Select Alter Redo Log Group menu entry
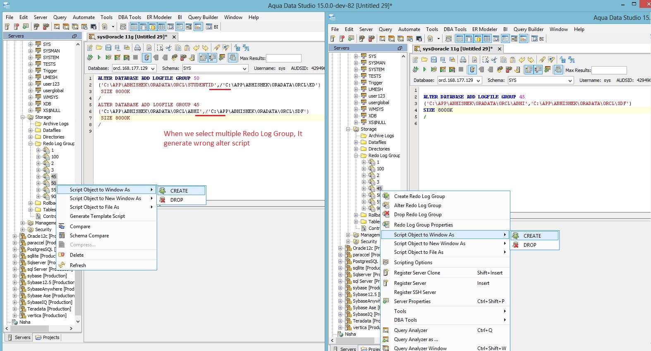 coord(417,205)
